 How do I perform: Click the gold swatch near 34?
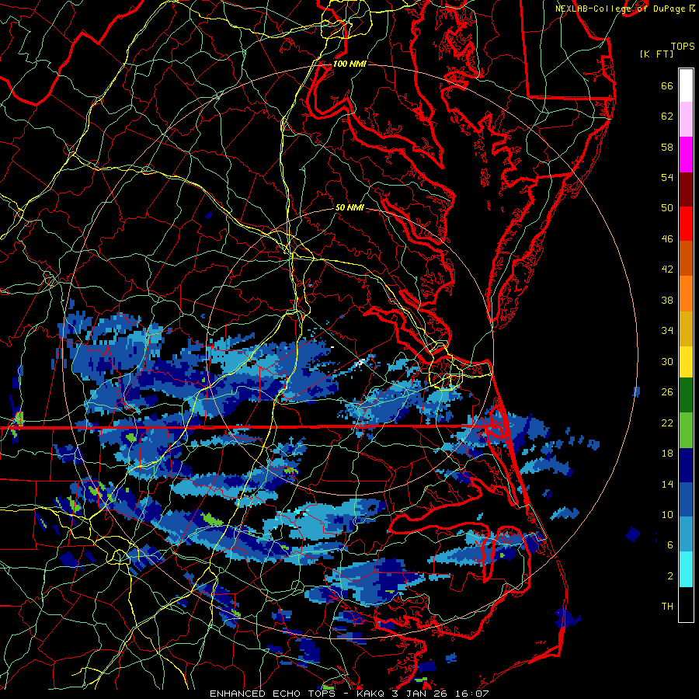tap(686, 329)
